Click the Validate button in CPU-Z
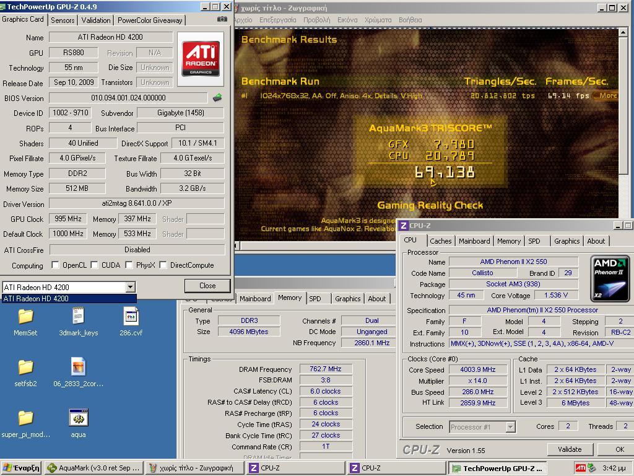634x476 pixels. (570, 449)
